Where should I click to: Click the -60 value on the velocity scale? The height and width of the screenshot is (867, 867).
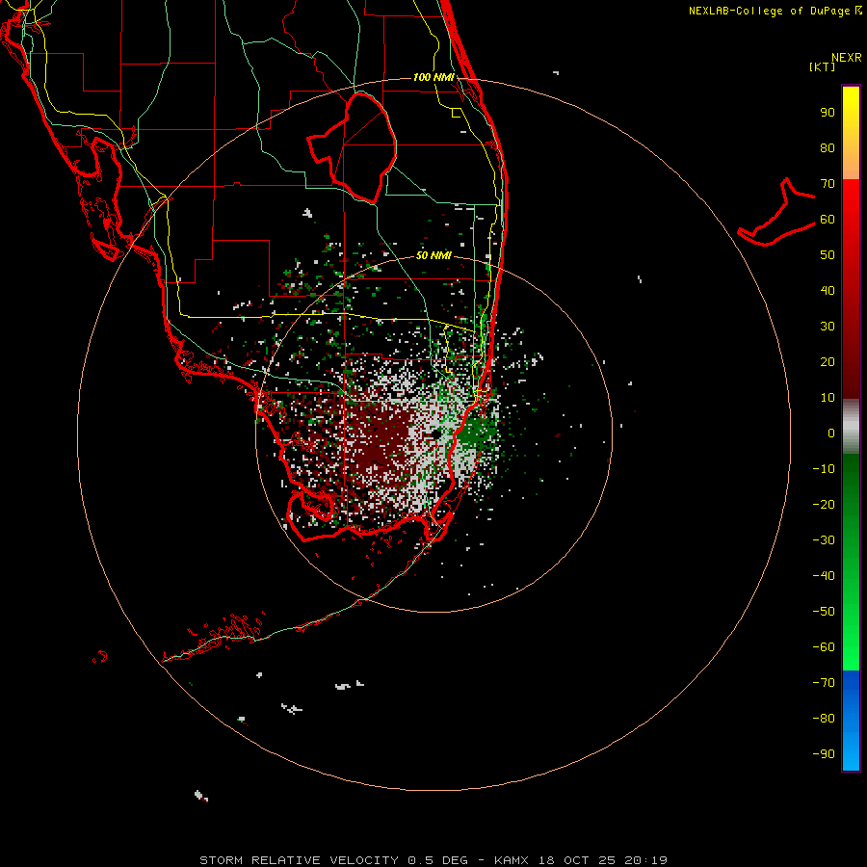coord(824,647)
